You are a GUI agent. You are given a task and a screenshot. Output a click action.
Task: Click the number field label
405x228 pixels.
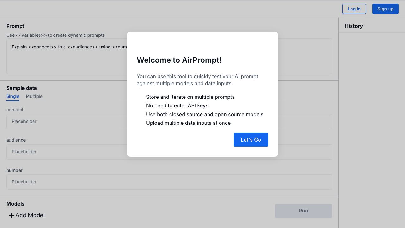[x=15, y=170]
